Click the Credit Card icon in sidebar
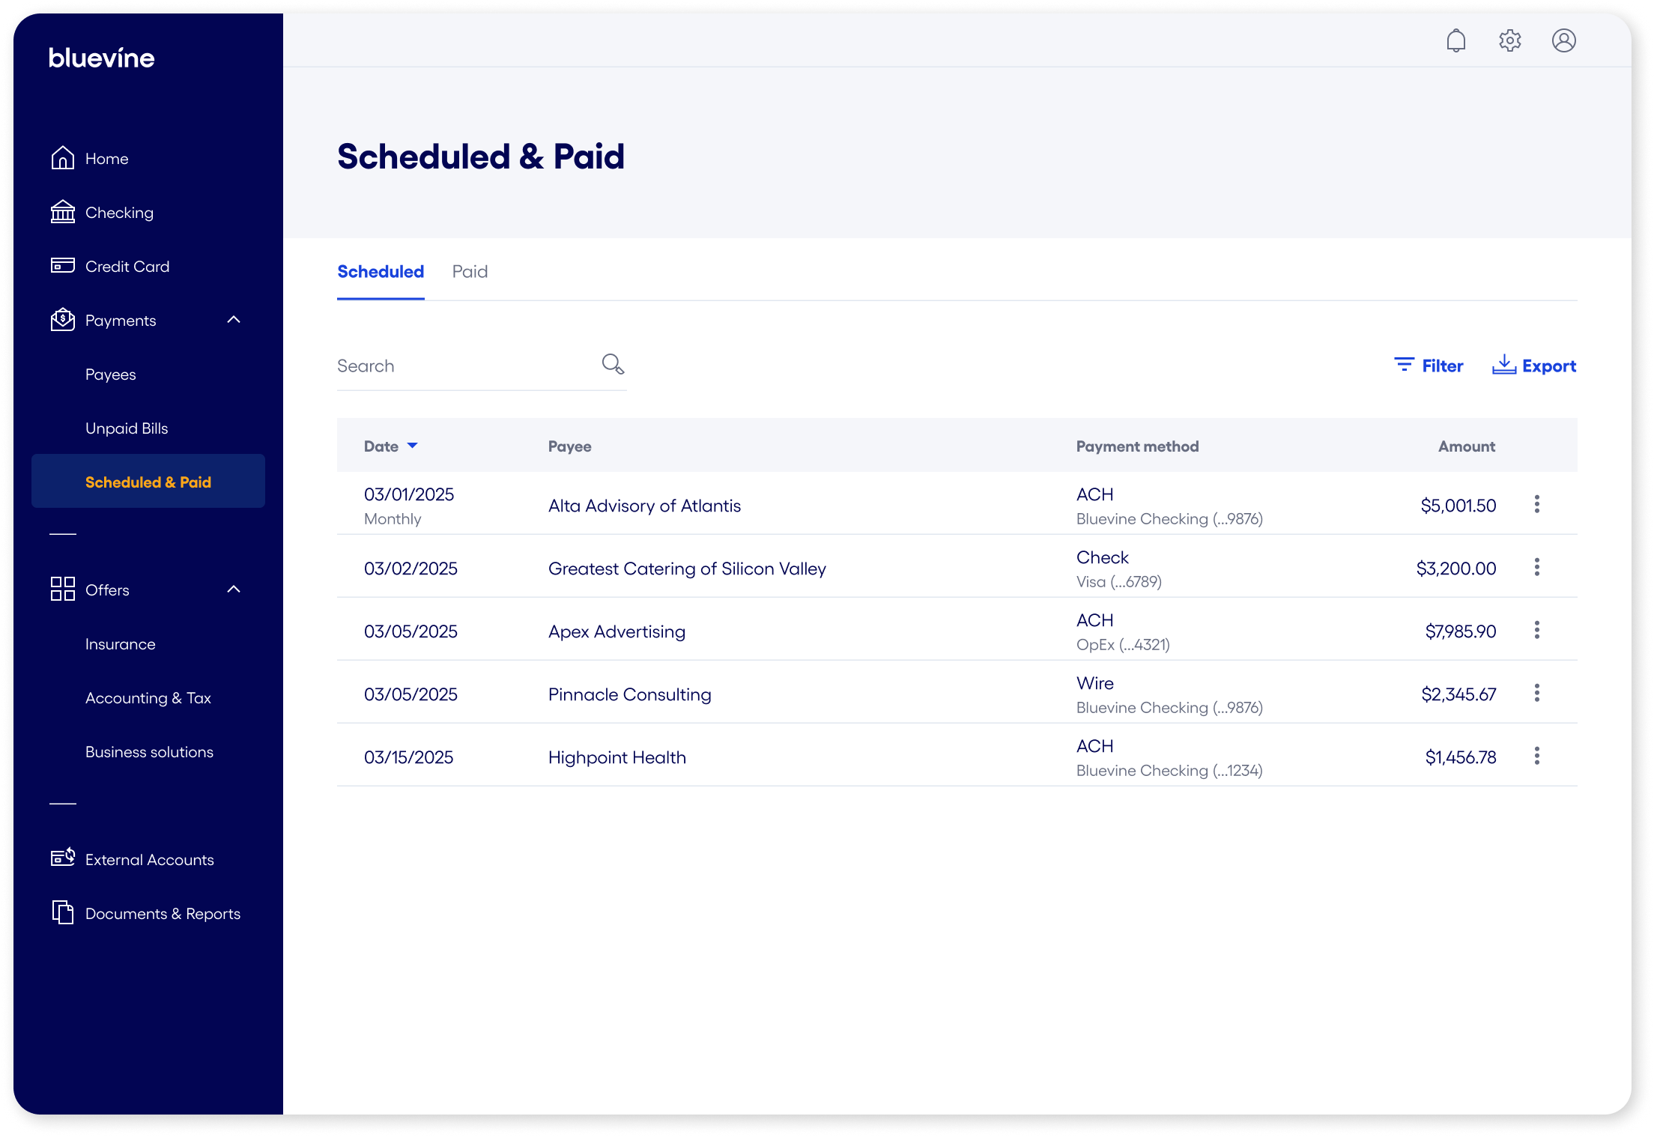 pos(63,266)
